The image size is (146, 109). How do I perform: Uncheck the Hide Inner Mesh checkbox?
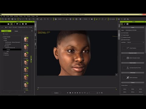(122, 40)
